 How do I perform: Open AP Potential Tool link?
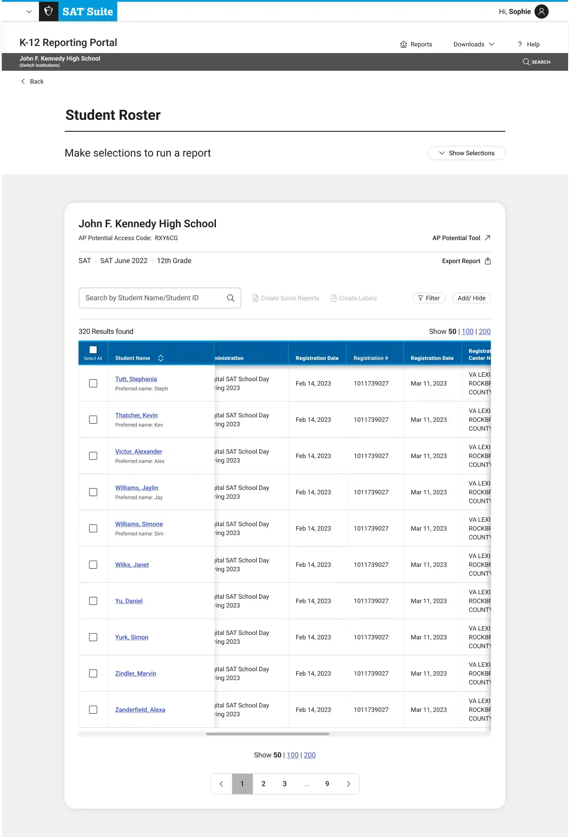[x=461, y=238]
